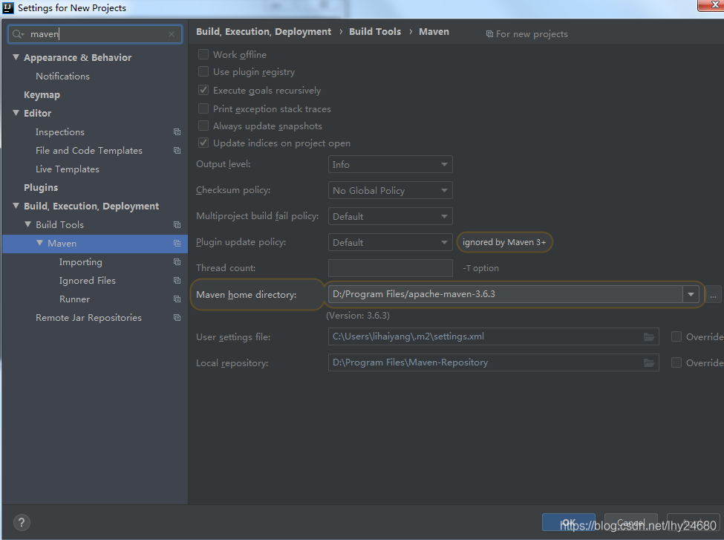Open Multiproject build fail policy dropdown

390,216
